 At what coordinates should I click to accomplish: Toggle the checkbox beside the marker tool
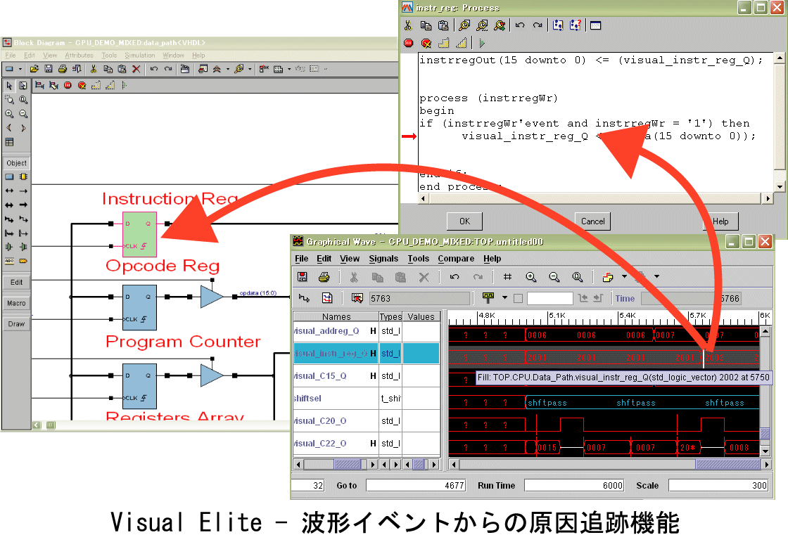tap(518, 298)
